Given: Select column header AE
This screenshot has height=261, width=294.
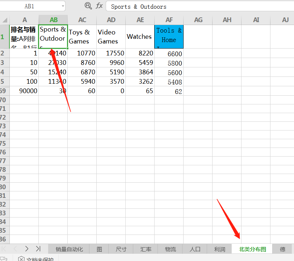Looking at the screenshot, I should tap(140, 20).
